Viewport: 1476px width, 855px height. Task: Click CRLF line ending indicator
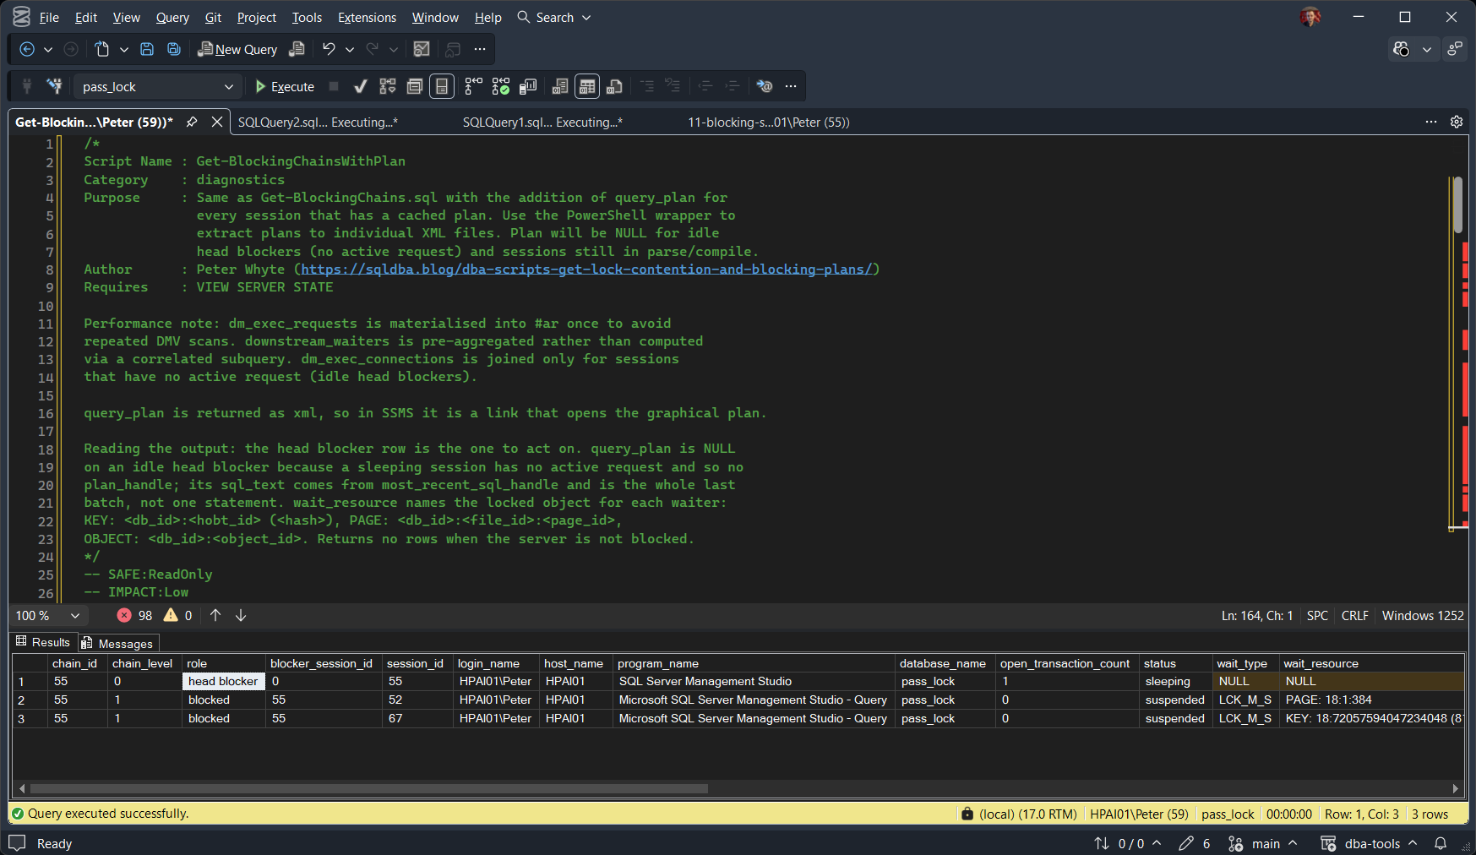click(1354, 615)
